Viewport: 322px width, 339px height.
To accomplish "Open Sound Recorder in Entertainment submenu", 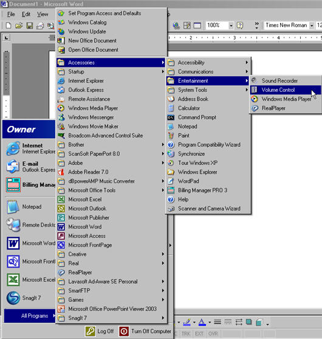I will pyautogui.click(x=286, y=81).
